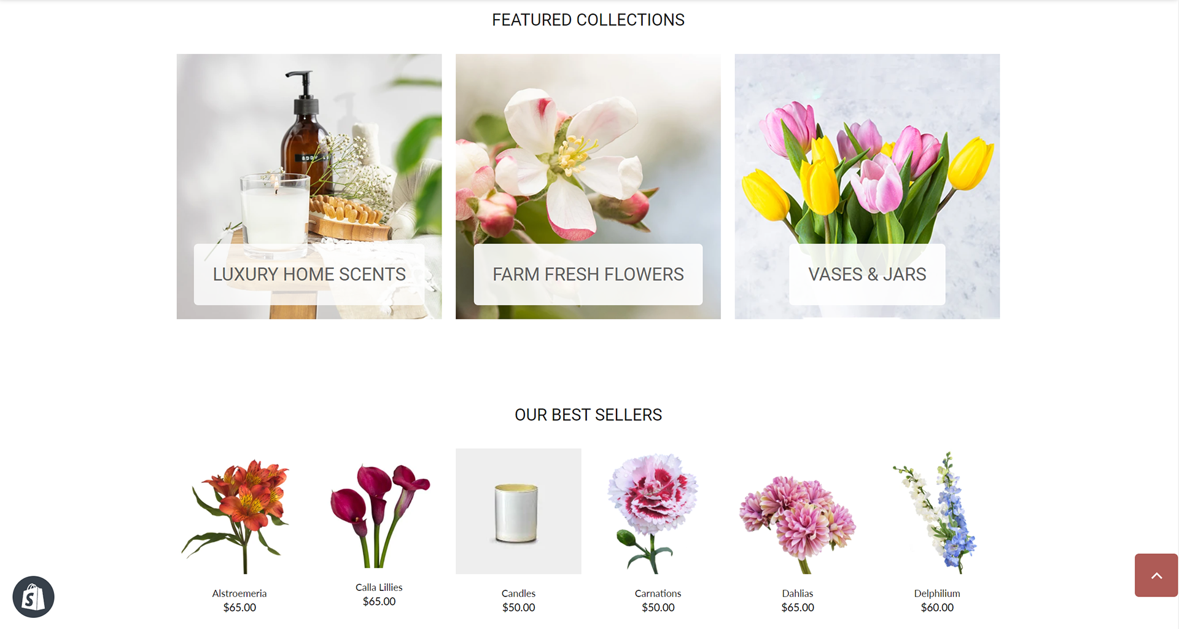Screen dimensions: 1179x629
Task: Select the Alstroemeria product image
Action: (x=239, y=511)
